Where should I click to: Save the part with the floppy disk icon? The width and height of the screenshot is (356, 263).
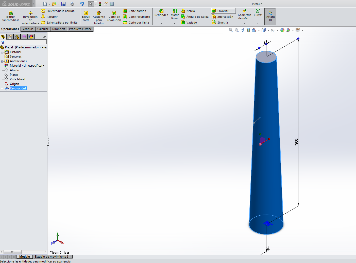(63, 4)
